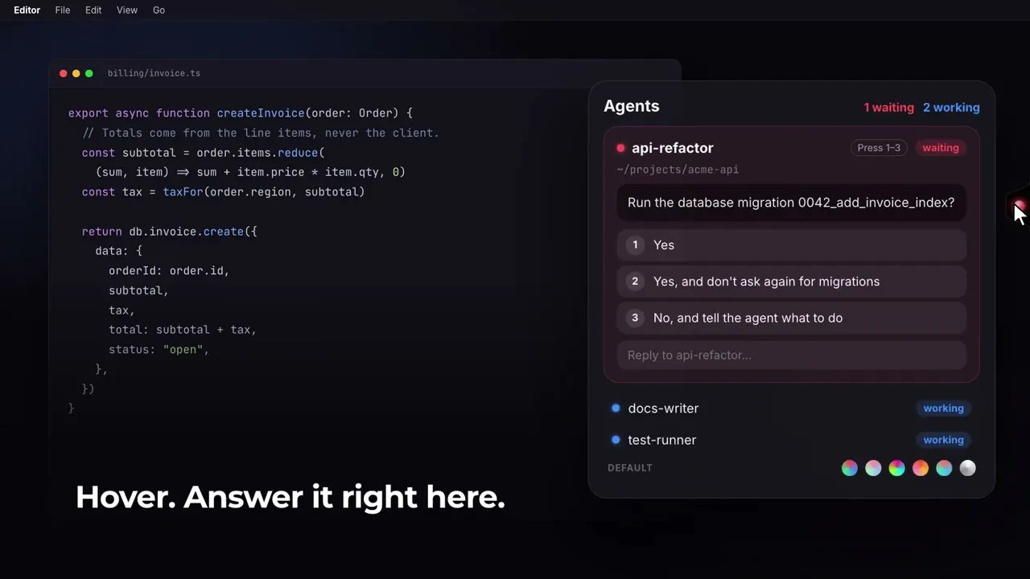Click the red status dot beside api-refactor
This screenshot has height=579, width=1030.
click(x=620, y=148)
